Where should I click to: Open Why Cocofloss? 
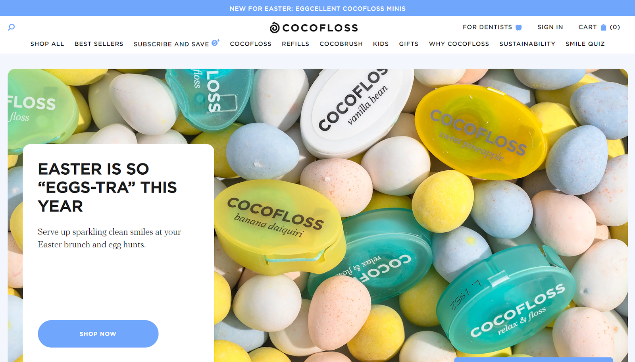point(459,44)
